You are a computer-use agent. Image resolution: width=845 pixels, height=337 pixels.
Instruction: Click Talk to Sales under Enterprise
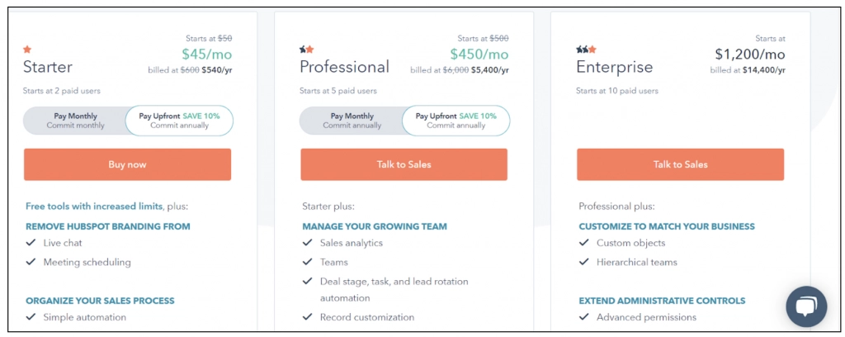point(680,164)
